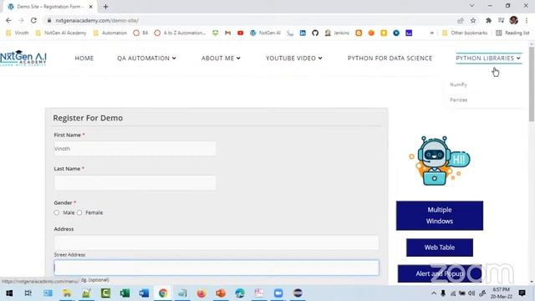Expand the ABOUT ME menu

click(221, 58)
